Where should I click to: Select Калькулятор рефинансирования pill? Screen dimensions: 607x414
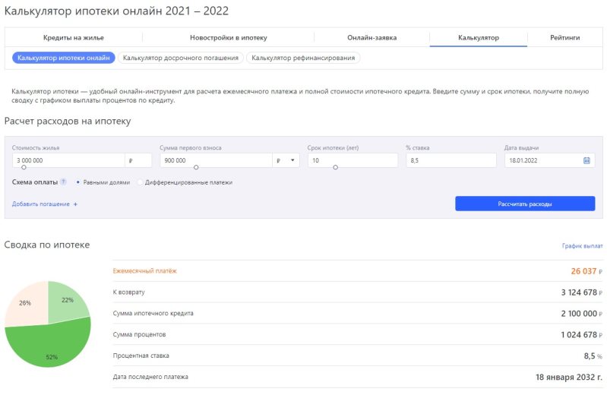[x=304, y=58]
